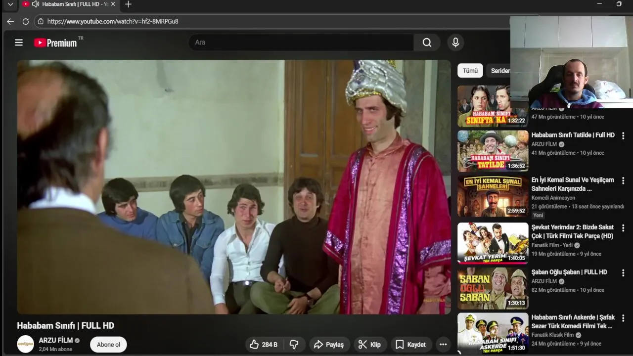This screenshot has height=356, width=633.
Task: Open Fanatik Klasik Film channel link
Action: tap(552, 335)
